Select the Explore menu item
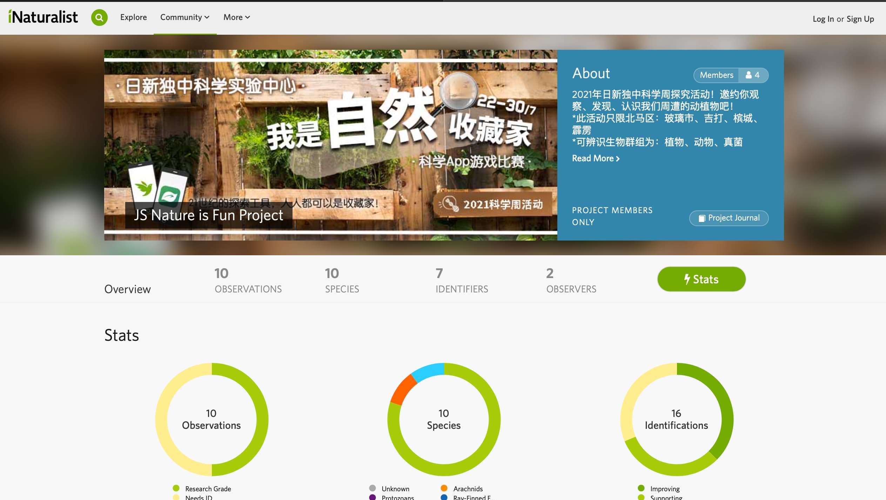886x500 pixels. pos(133,17)
